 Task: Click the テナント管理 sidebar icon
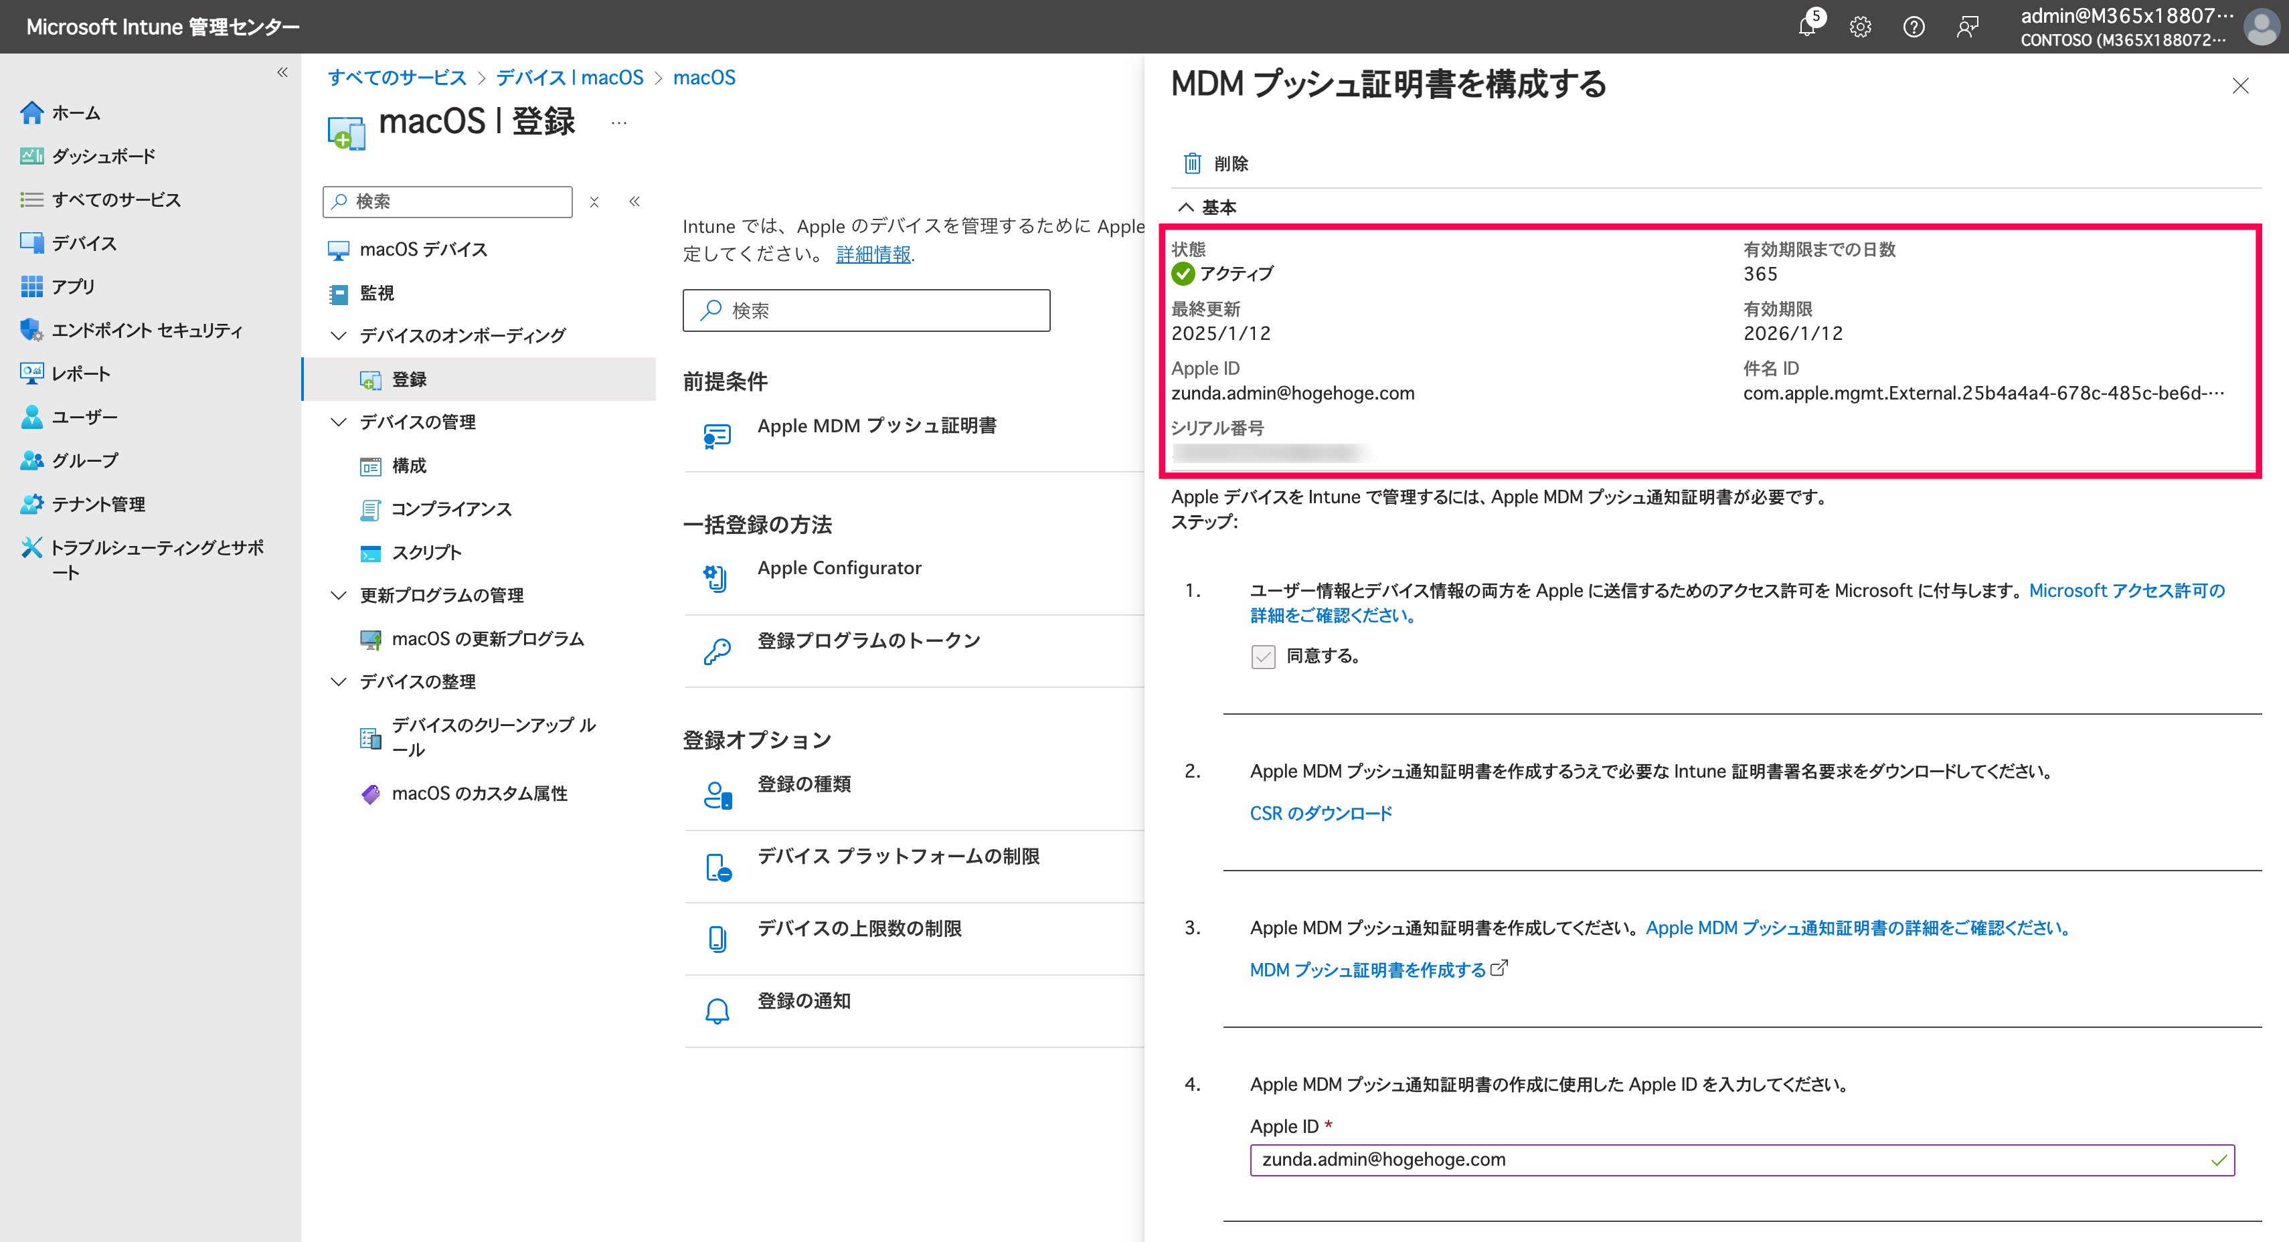pos(32,504)
